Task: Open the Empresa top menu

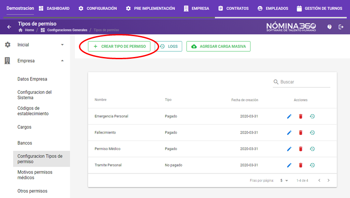Action: pyautogui.click(x=196, y=8)
